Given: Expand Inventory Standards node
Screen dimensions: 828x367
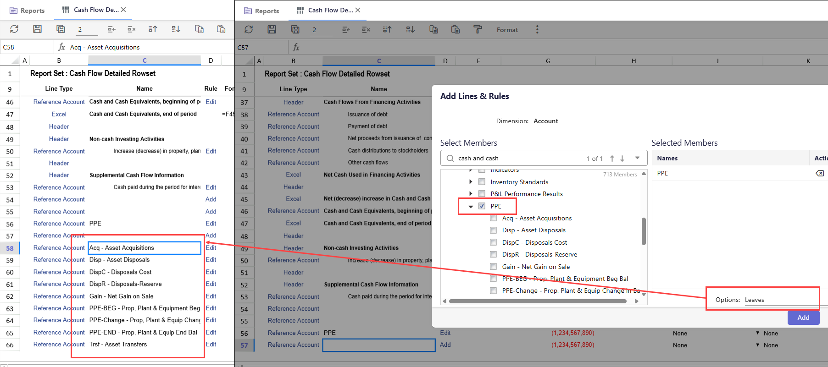Looking at the screenshot, I should coord(471,181).
